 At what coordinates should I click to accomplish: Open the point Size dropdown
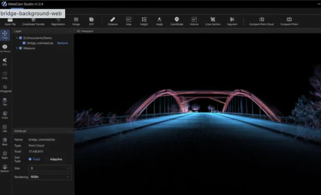click(x=50, y=168)
